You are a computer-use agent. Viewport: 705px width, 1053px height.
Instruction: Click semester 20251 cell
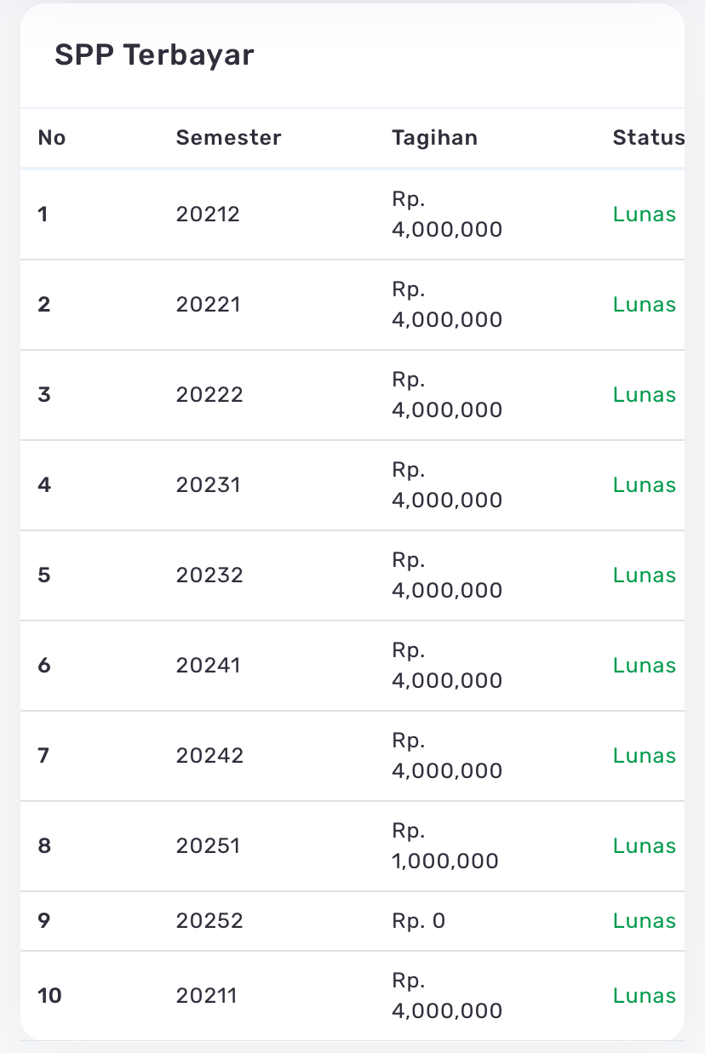point(208,846)
